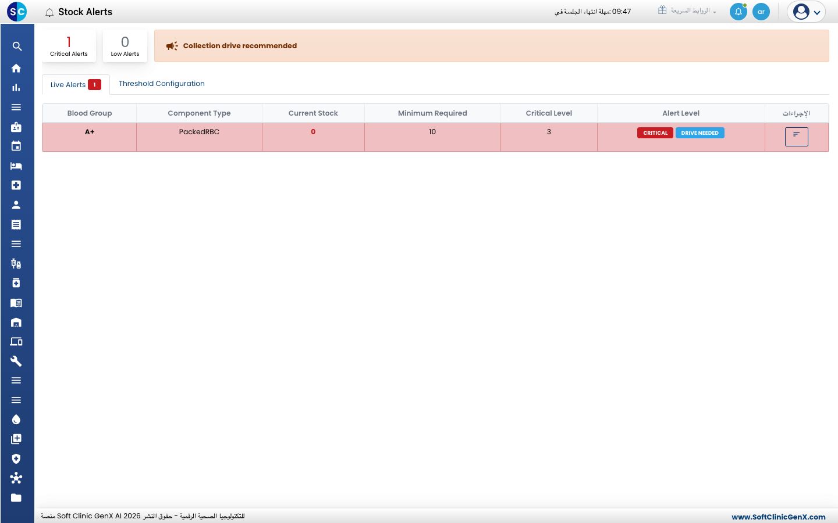Click the Critical Level column header
Image resolution: width=838 pixels, height=523 pixels.
pos(549,113)
